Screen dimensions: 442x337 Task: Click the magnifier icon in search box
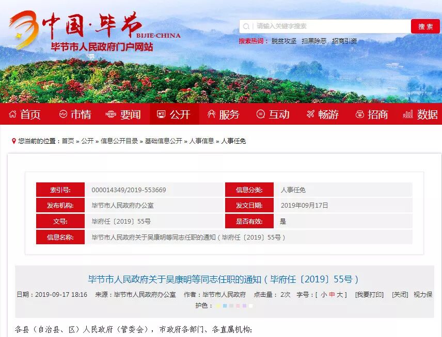[x=246, y=26]
